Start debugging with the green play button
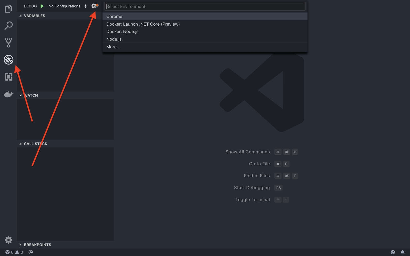The height and width of the screenshot is (256, 410). pyautogui.click(x=42, y=6)
